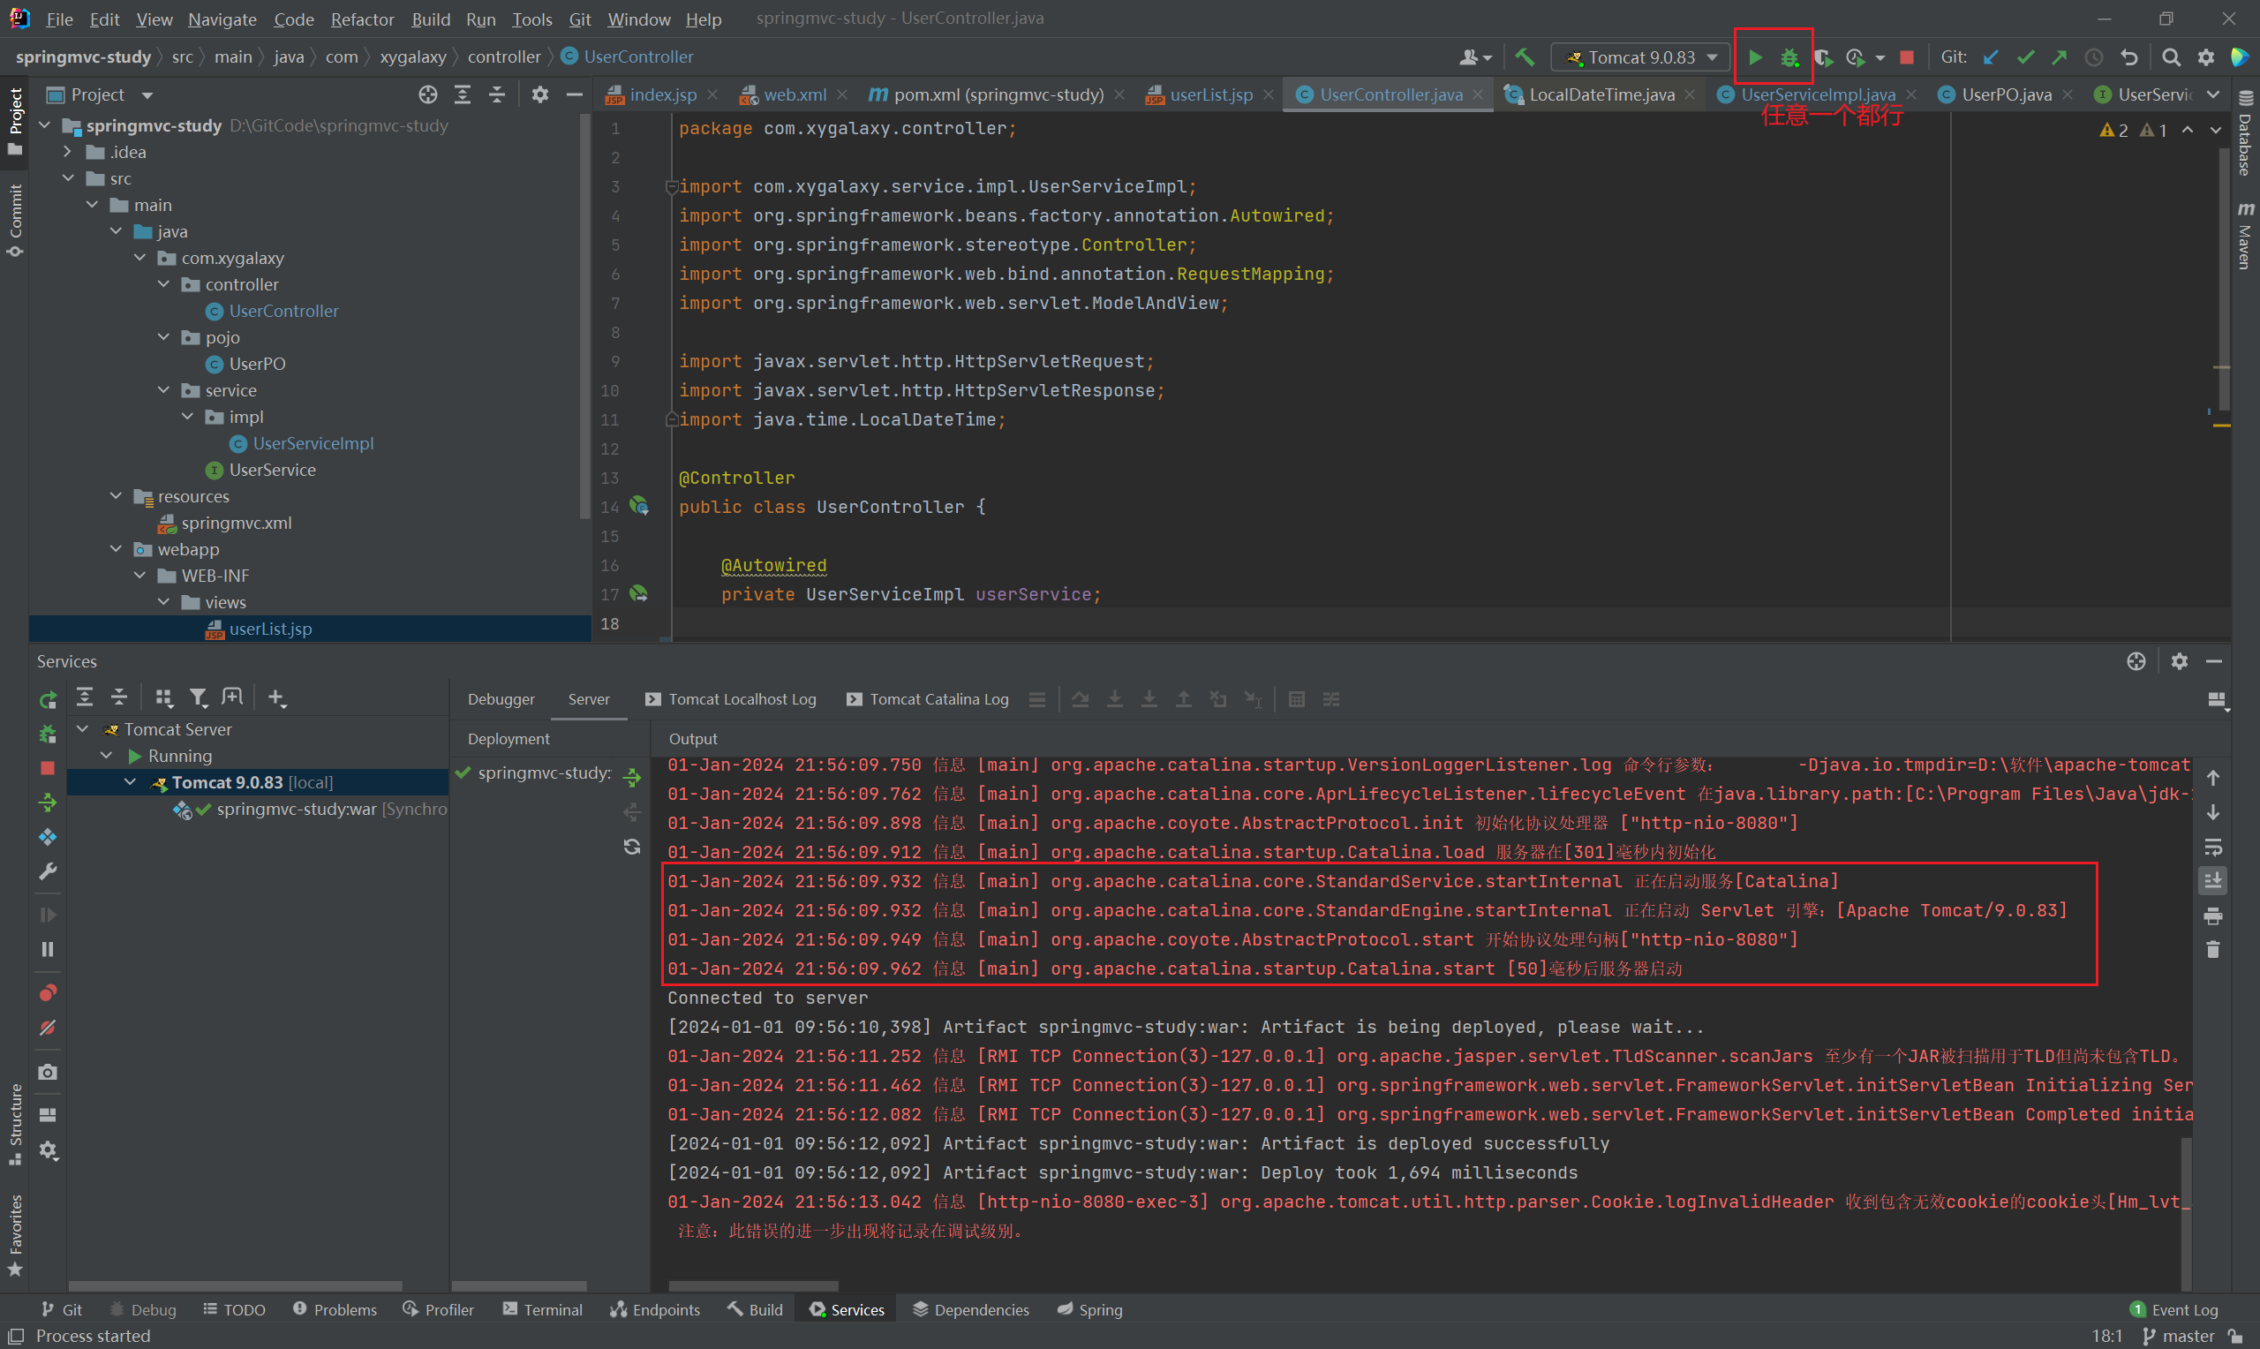Viewport: 2260px width, 1349px height.
Task: Open the Tomcat 9.0.83 run configuration dropdown
Action: pyautogui.click(x=1642, y=57)
